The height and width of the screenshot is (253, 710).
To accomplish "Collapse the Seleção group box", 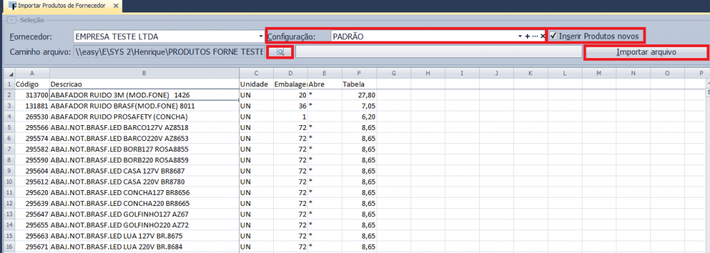I will click(11, 20).
